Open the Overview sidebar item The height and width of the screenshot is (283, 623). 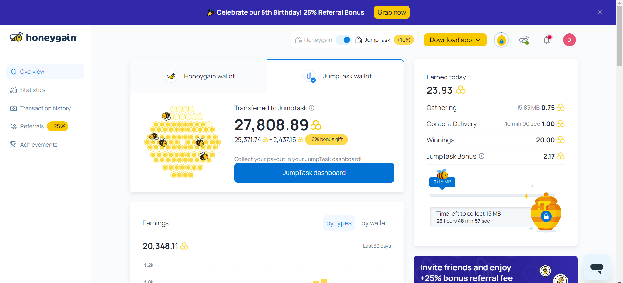(45, 72)
